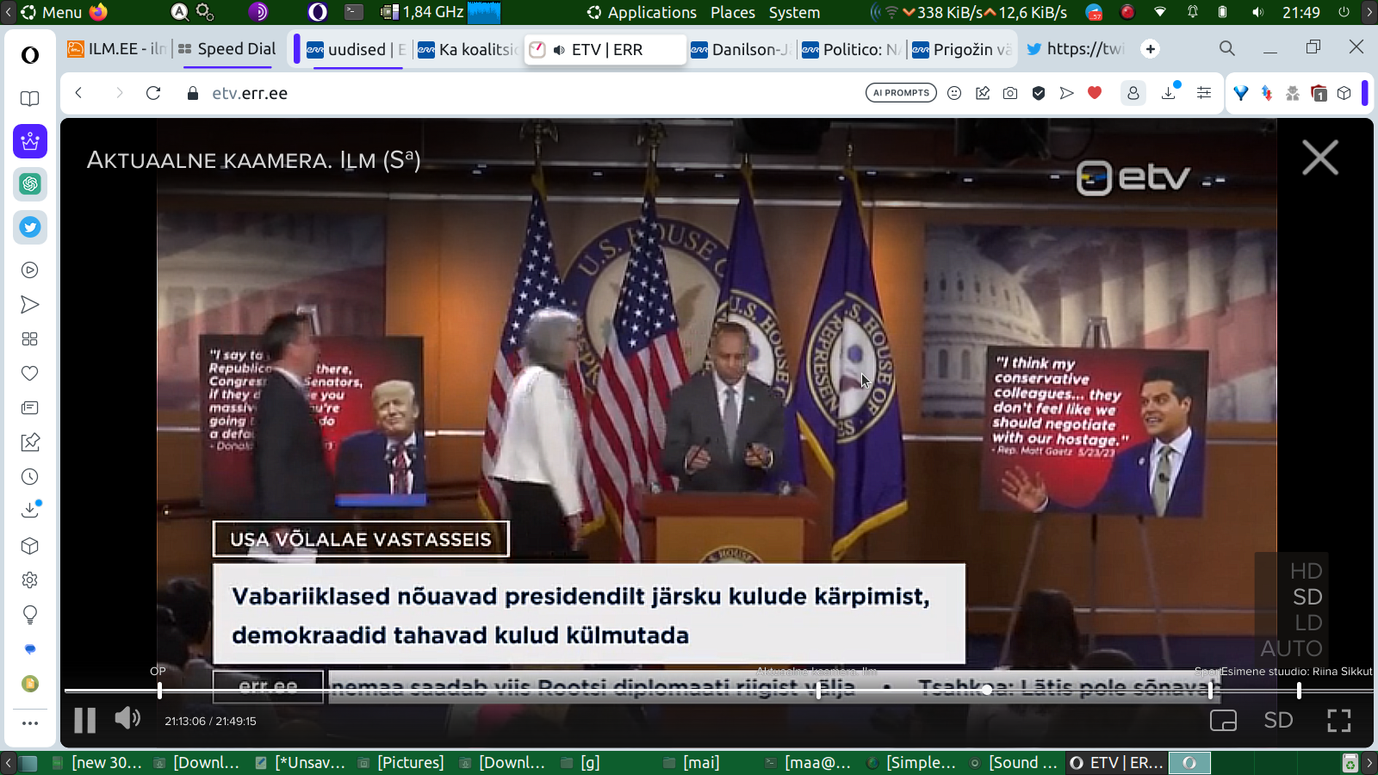Select SD quality in the quality list
Viewport: 1378px width, 775px height.
1307,597
